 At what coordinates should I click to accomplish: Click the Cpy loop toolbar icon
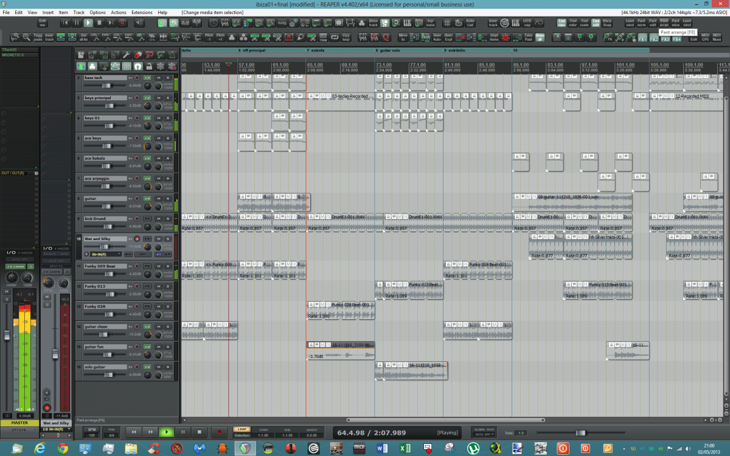[x=346, y=38]
